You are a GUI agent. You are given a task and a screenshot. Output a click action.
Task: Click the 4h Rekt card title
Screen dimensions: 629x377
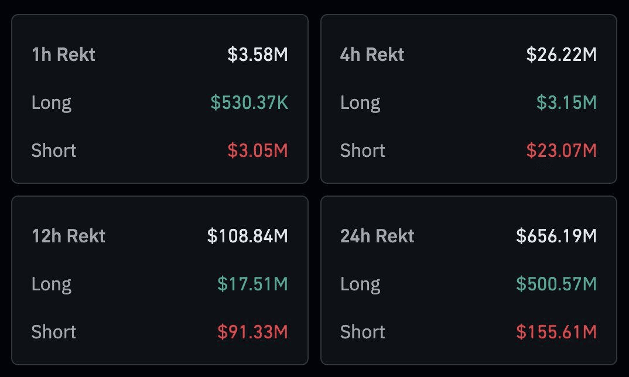[x=372, y=55]
